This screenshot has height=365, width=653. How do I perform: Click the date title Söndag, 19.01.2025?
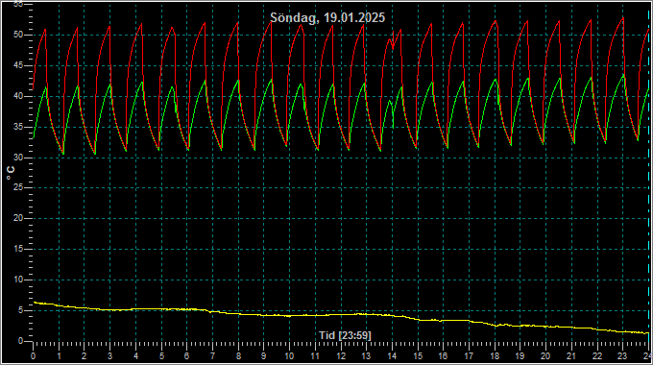[327, 18]
